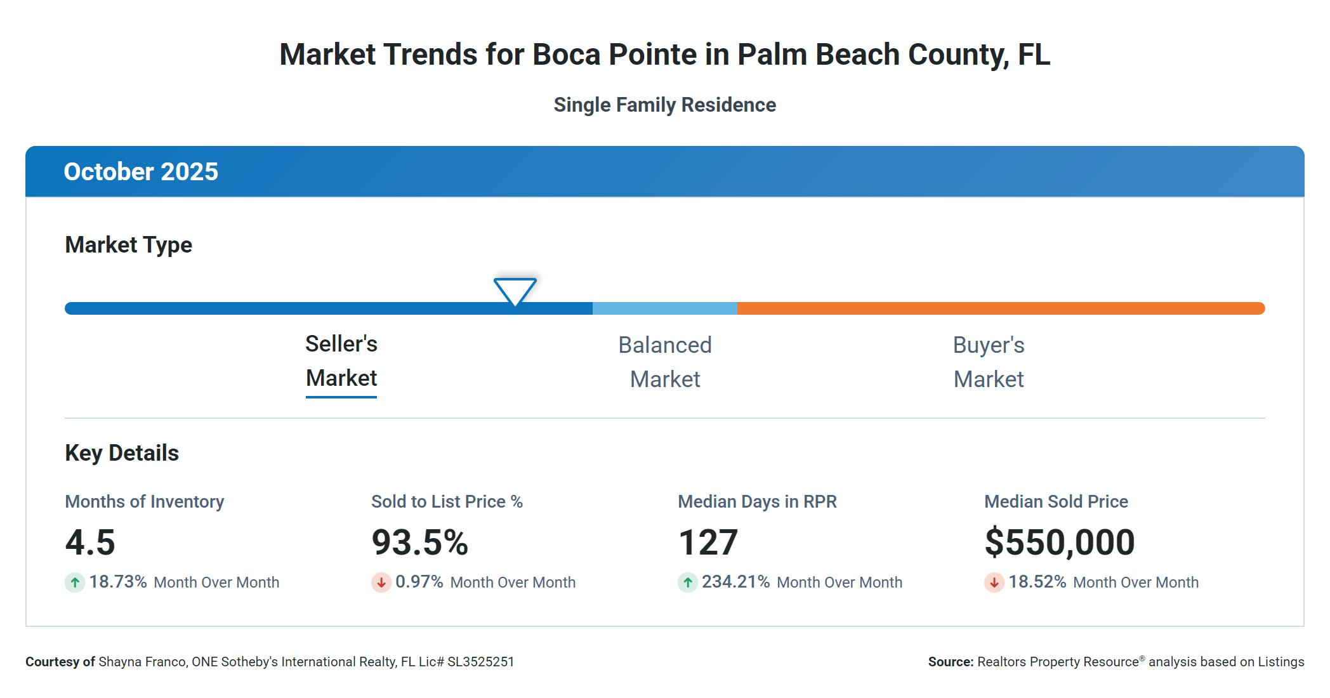Select the Balanced Market label
Image resolution: width=1330 pixels, height=698 pixels.
tap(665, 362)
